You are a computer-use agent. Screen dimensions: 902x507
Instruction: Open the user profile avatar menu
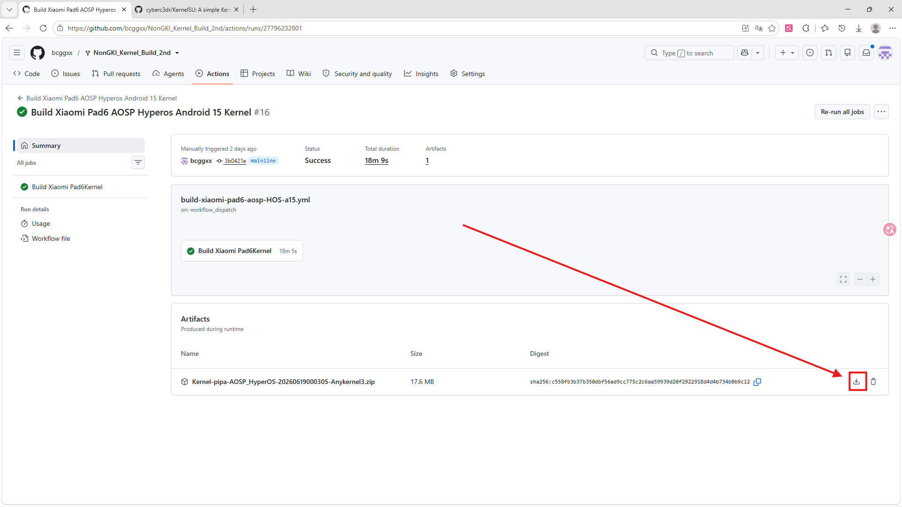(x=885, y=53)
